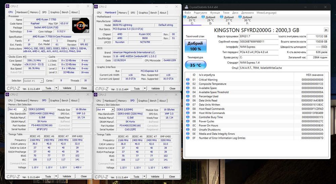Click the firmware field EIFK31.7

click(x=259, y=37)
